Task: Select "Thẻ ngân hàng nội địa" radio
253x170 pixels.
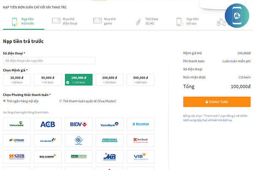Action: [4, 101]
